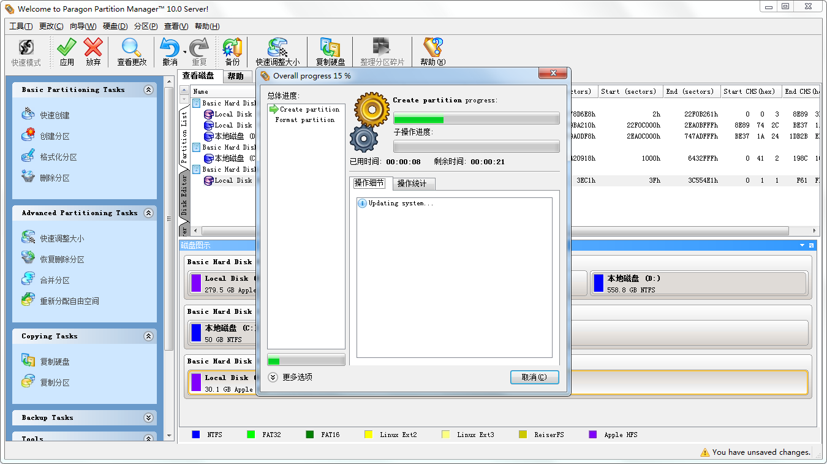Close the Overall progress dialog
Viewport: 827px width, 464px height.
553,74
